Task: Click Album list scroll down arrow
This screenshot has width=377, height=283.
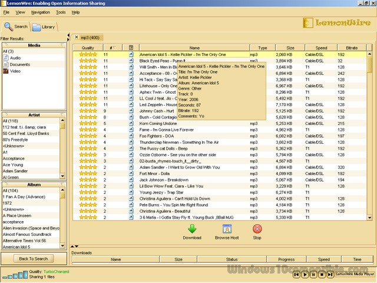Action: [x=62, y=246]
